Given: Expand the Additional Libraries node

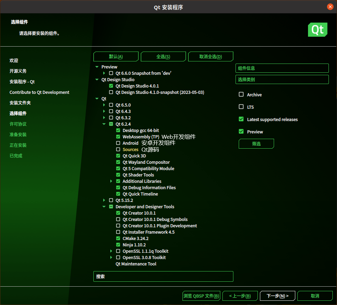Looking at the screenshot, I should [x=111, y=181].
